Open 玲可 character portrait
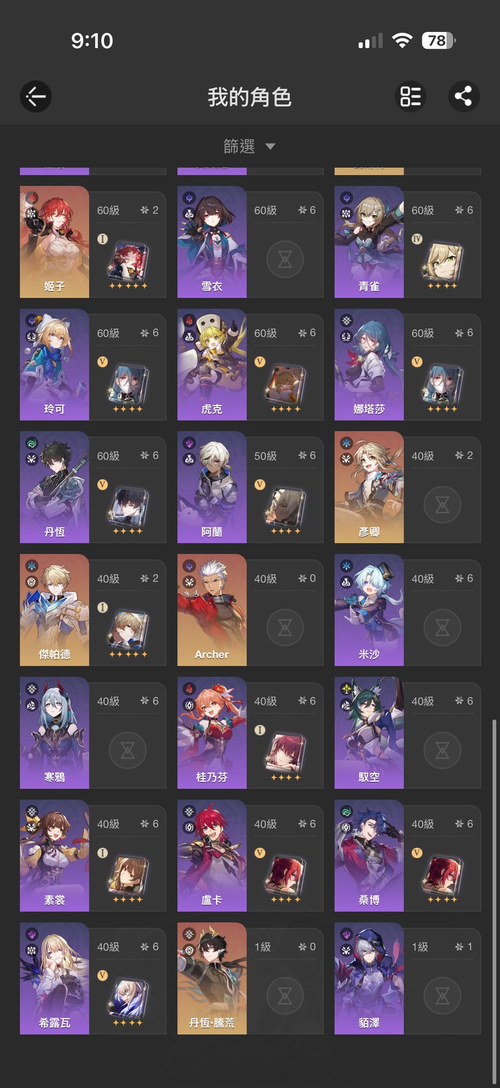The height and width of the screenshot is (1088, 500). click(55, 365)
